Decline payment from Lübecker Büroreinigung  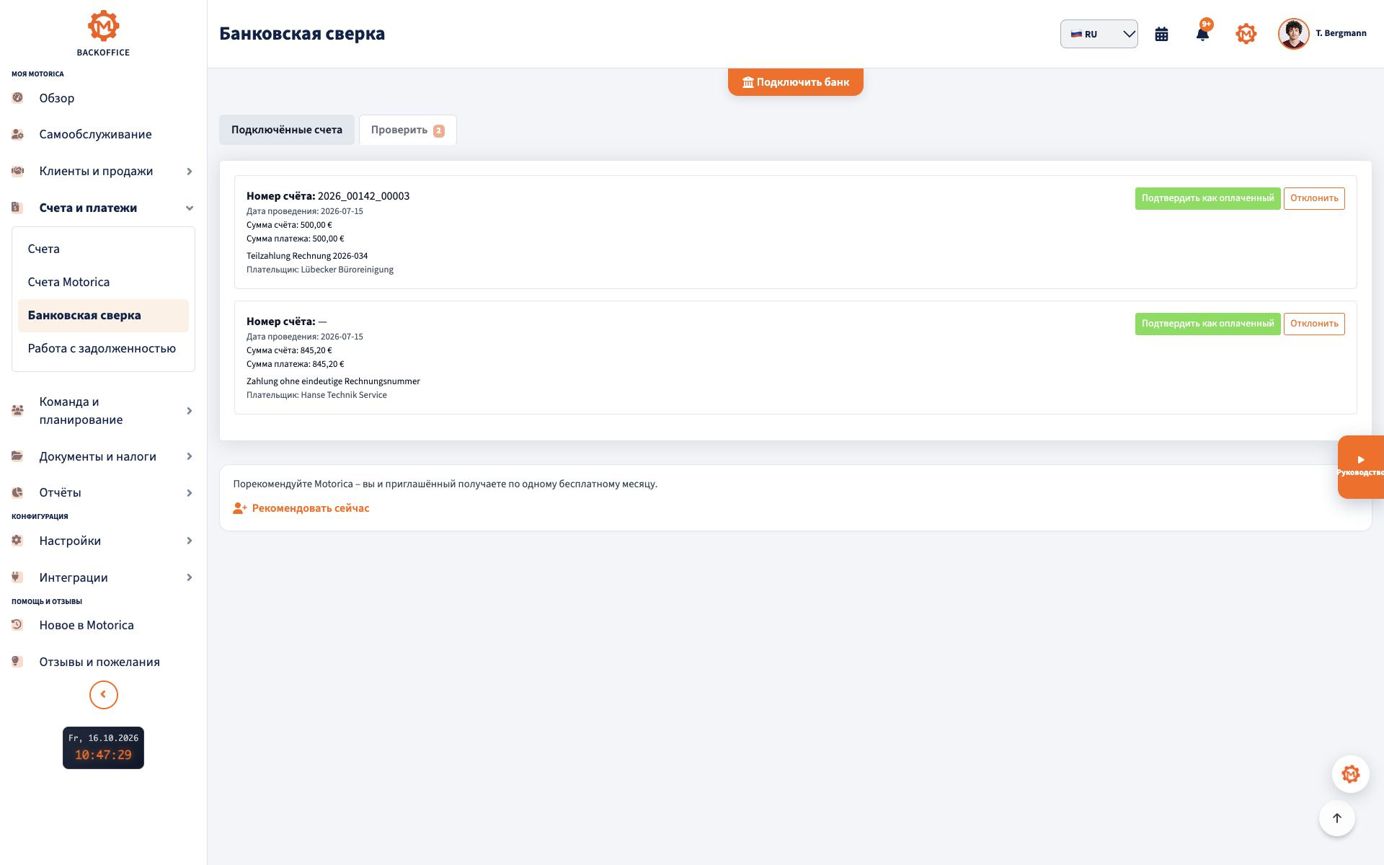point(1313,198)
